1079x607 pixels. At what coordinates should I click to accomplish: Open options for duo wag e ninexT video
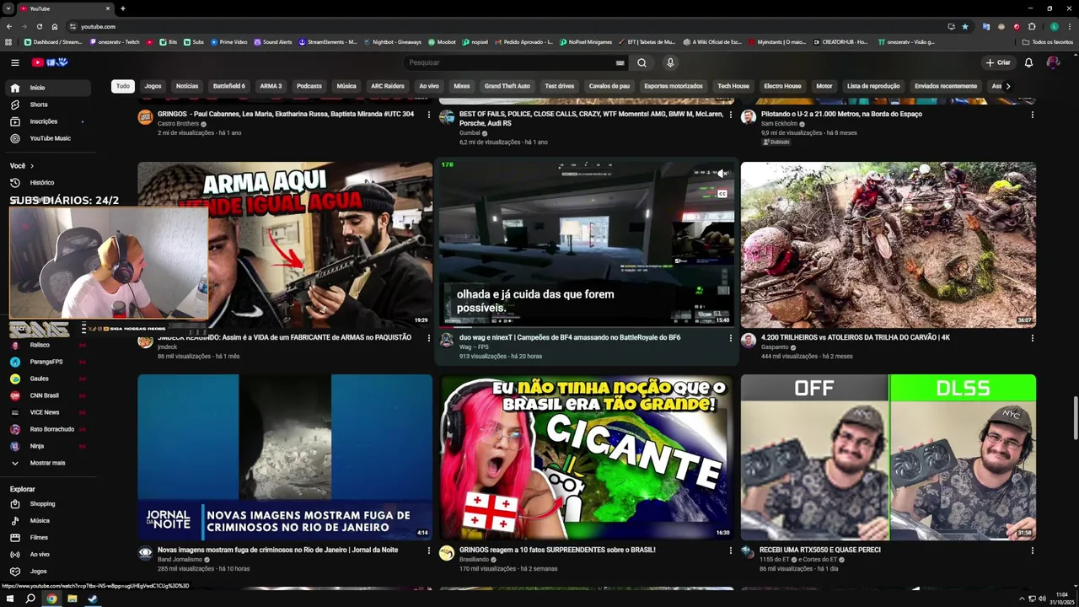pyautogui.click(x=731, y=338)
